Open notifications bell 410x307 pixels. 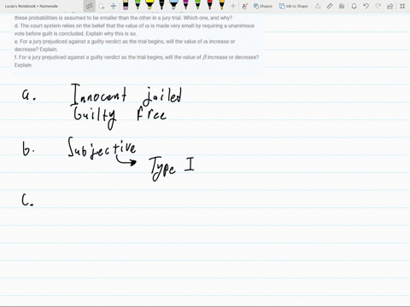pos(354,6)
